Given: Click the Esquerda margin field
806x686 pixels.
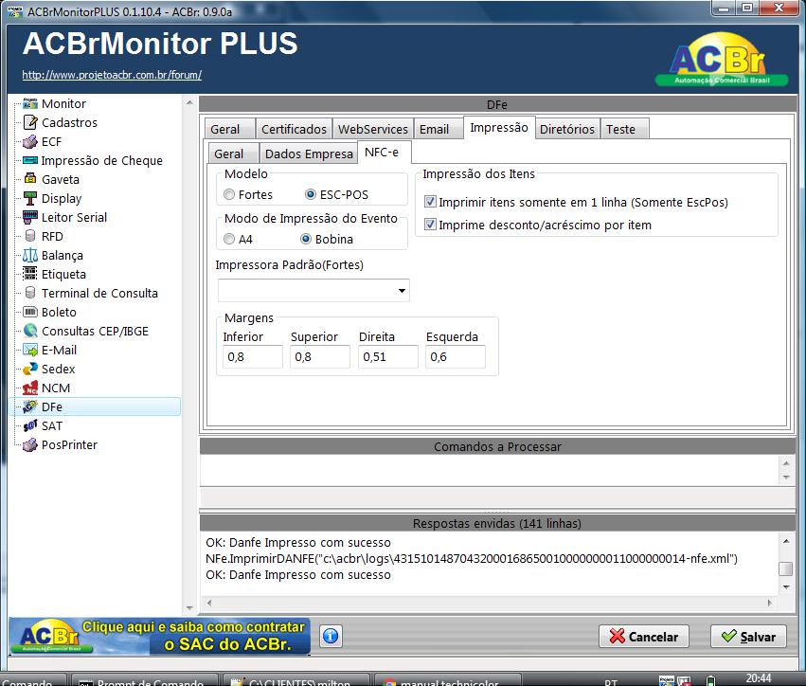Looking at the screenshot, I should pyautogui.click(x=456, y=357).
